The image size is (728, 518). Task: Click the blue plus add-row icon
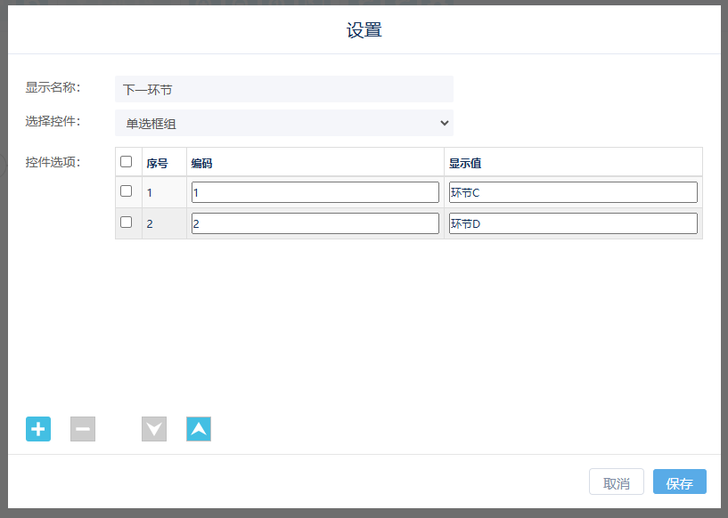click(38, 429)
